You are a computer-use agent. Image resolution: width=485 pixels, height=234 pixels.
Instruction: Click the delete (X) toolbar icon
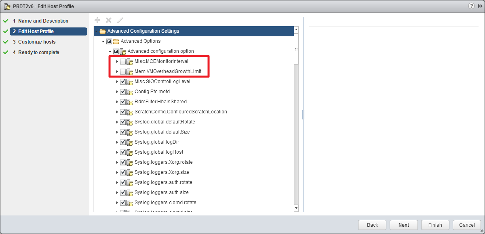point(108,20)
